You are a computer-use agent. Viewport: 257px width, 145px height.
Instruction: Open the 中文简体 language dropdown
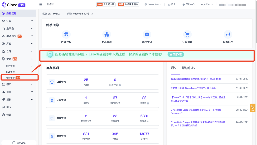[x=207, y=5]
